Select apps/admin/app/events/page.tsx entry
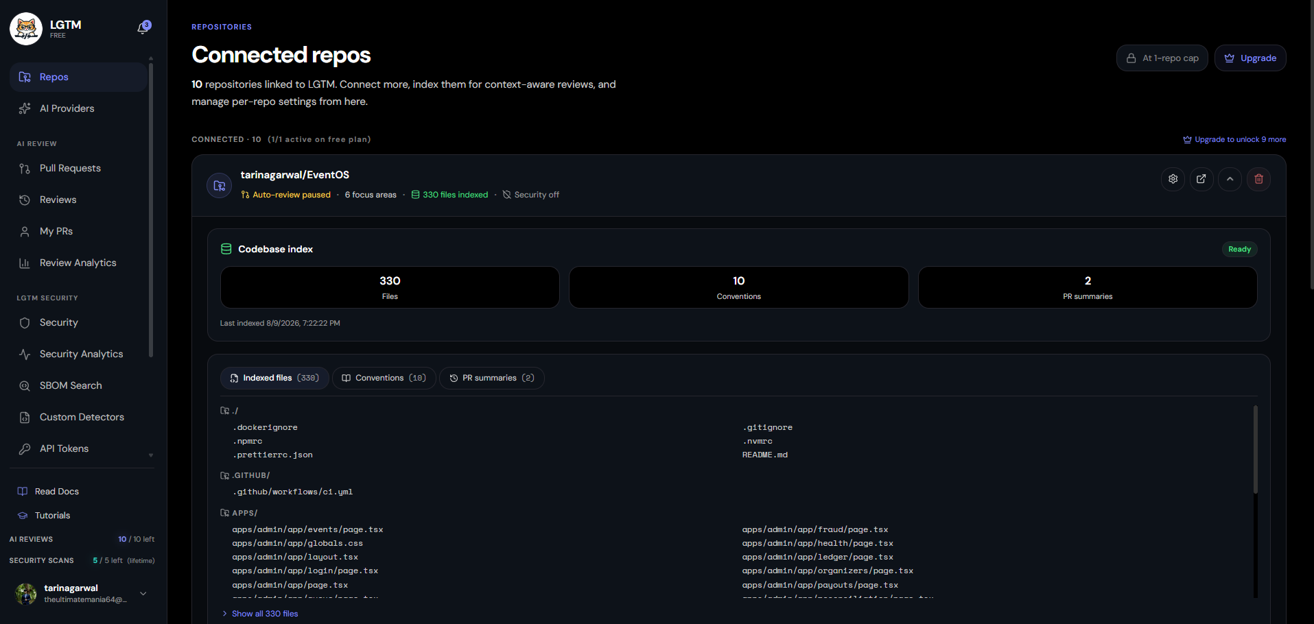This screenshot has height=624, width=1314. click(307, 529)
